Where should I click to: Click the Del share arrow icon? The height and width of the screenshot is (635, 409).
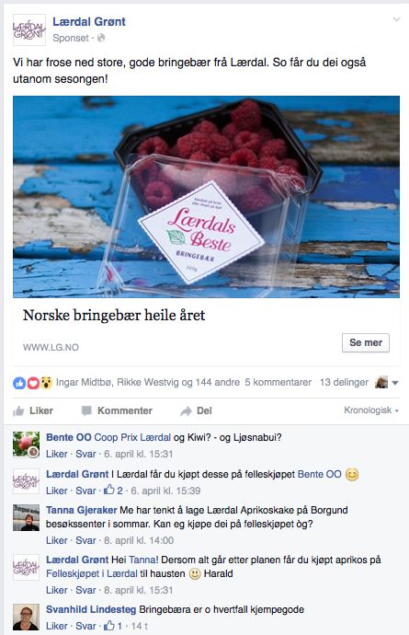(x=186, y=411)
